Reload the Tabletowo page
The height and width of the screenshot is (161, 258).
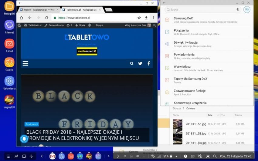coord(47,18)
